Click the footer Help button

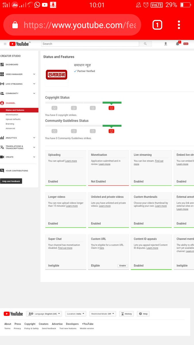click(143, 314)
